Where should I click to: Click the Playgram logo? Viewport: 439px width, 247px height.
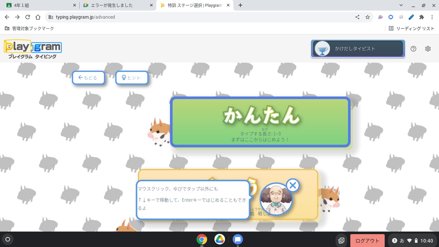[x=33, y=49]
